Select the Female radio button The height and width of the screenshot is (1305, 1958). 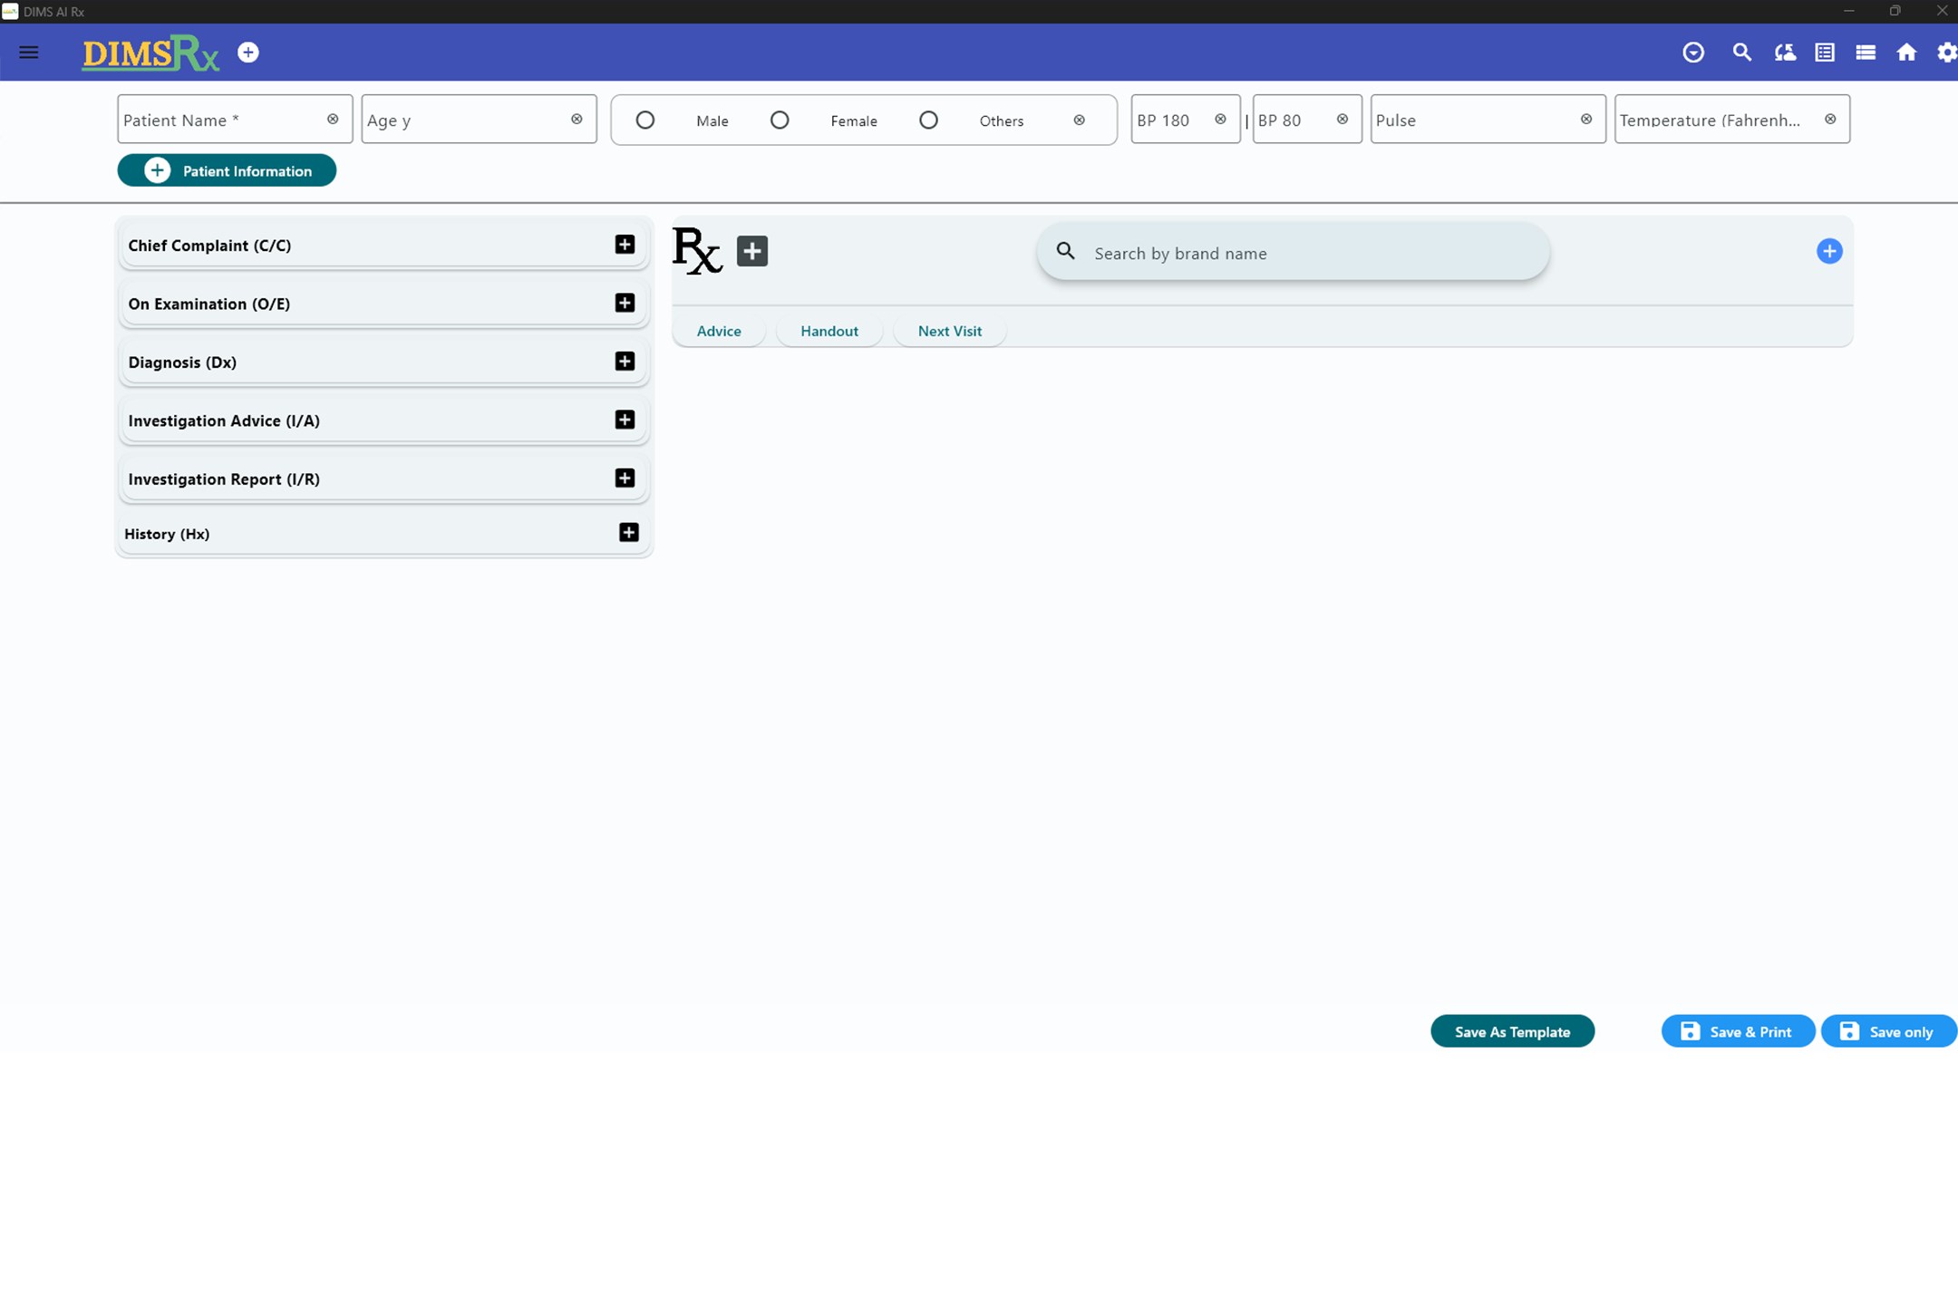tap(780, 120)
